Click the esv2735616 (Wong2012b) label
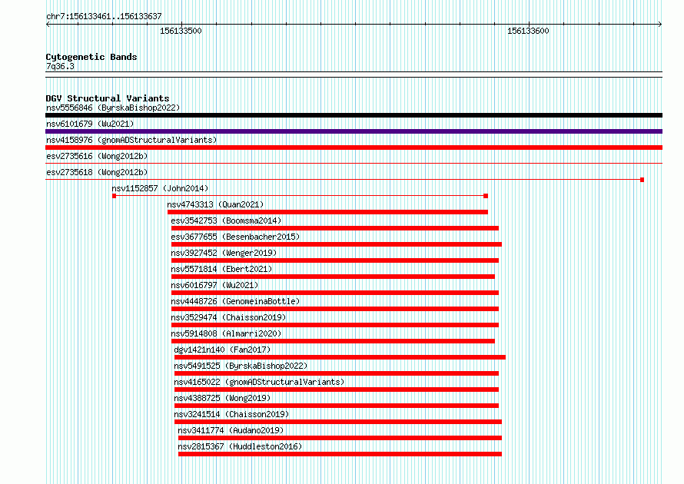Image resolution: width=684 pixels, height=484 pixels. (x=97, y=156)
